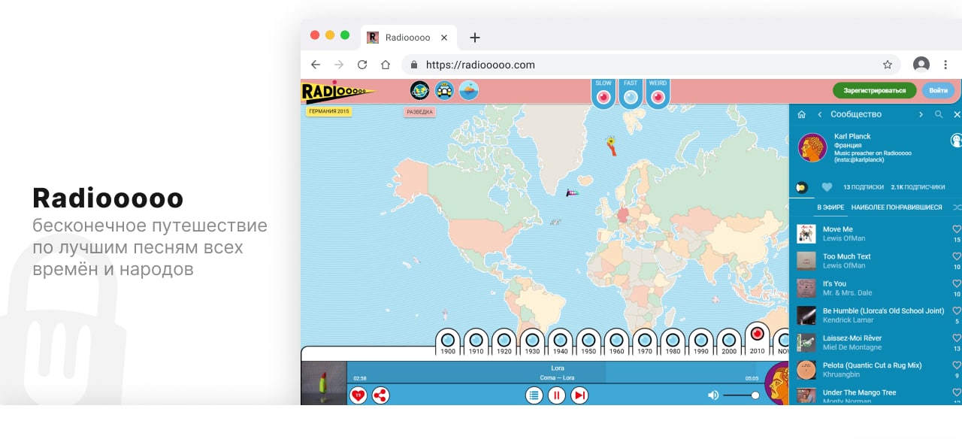
Task: Select the 2010 decade
Action: coord(757,338)
